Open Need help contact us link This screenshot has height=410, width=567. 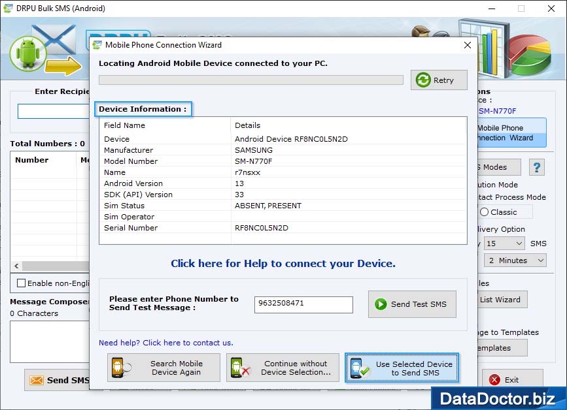166,343
